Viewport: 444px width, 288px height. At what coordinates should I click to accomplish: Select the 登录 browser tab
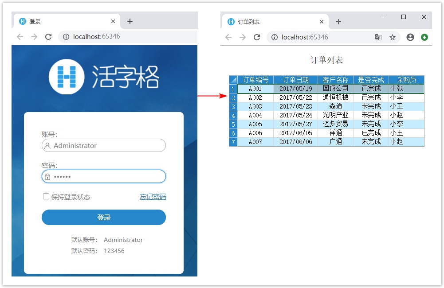(x=67, y=21)
